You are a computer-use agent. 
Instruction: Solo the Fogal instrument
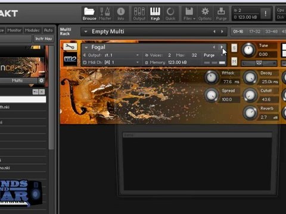(234, 48)
